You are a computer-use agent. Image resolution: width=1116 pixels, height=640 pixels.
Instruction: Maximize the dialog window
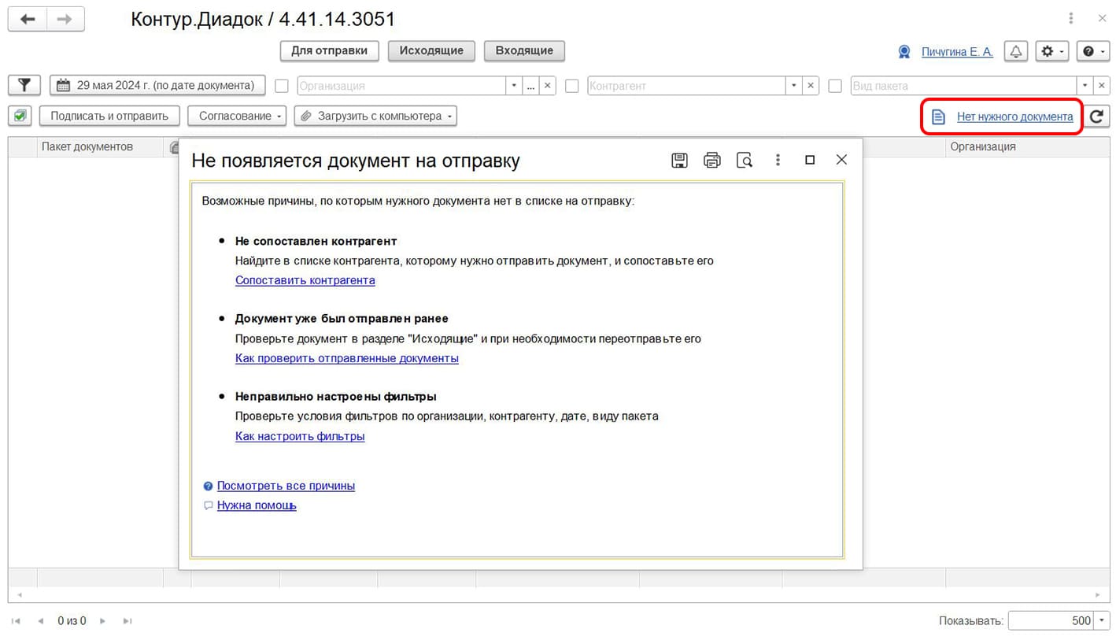(x=810, y=160)
